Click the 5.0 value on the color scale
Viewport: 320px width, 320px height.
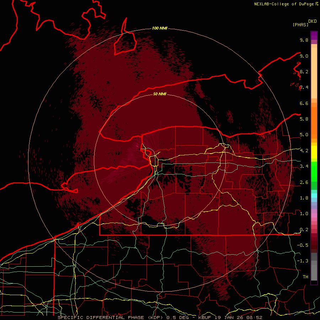point(304,135)
